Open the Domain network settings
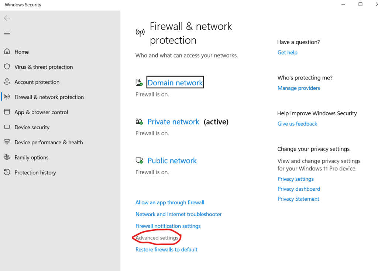The image size is (378, 271). (175, 83)
